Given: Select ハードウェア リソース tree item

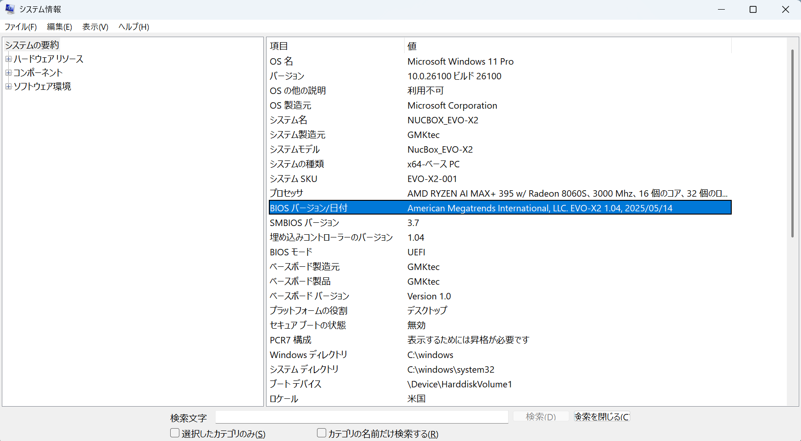Looking at the screenshot, I should [48, 59].
